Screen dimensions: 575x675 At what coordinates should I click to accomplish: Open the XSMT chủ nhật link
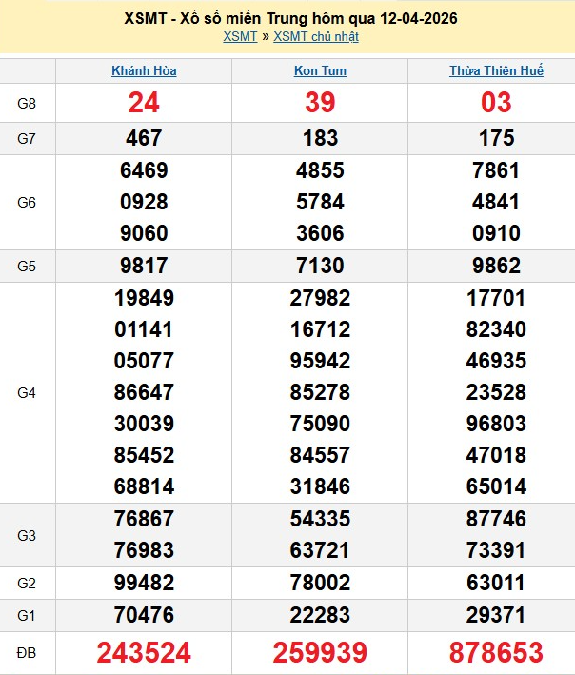[315, 37]
